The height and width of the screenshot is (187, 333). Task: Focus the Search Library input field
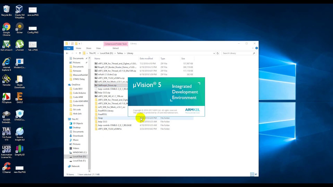pos(239,53)
